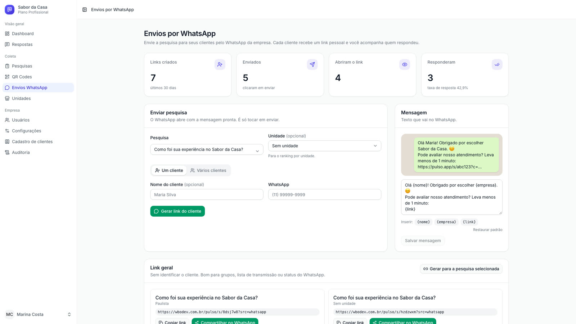The width and height of the screenshot is (576, 324).
Task: Open Dashboard in the sidebar
Action: pos(38,33)
